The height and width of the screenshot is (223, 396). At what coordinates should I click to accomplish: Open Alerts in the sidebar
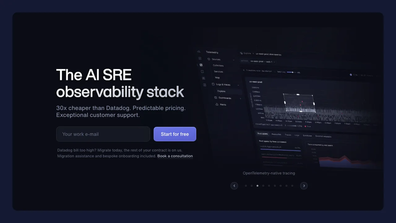point(223,105)
